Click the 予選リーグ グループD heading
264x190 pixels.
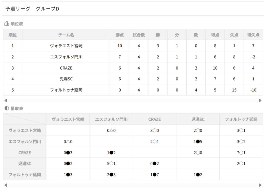32,9
